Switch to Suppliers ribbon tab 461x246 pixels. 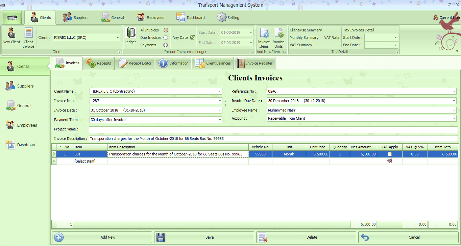point(76,18)
